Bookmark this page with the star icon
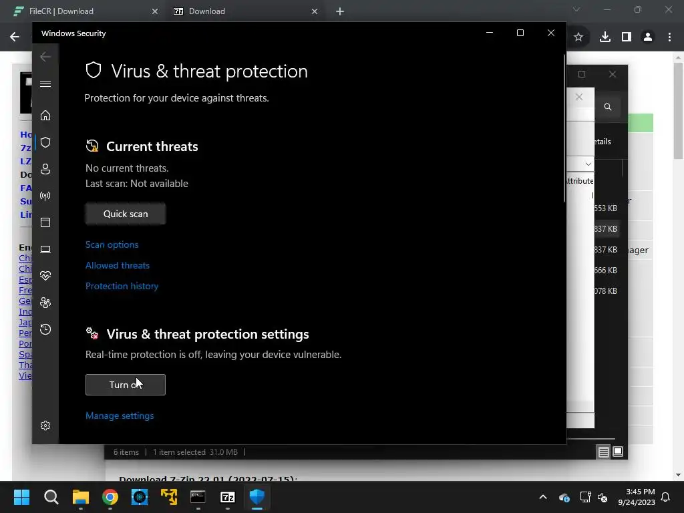Screen dimensions: 684x513 click(x=578, y=37)
